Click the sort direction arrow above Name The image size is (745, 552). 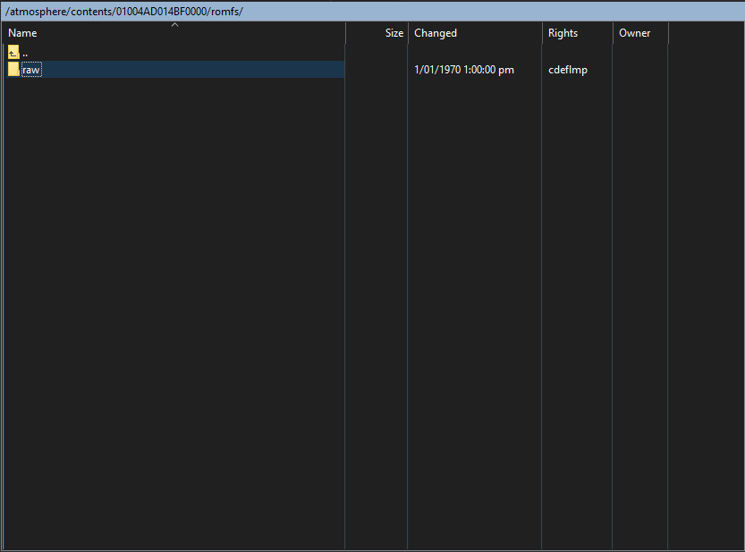tap(175, 25)
